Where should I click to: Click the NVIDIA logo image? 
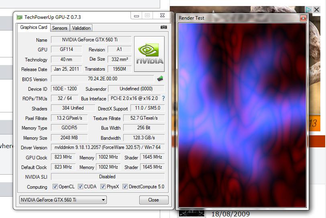click(x=149, y=54)
